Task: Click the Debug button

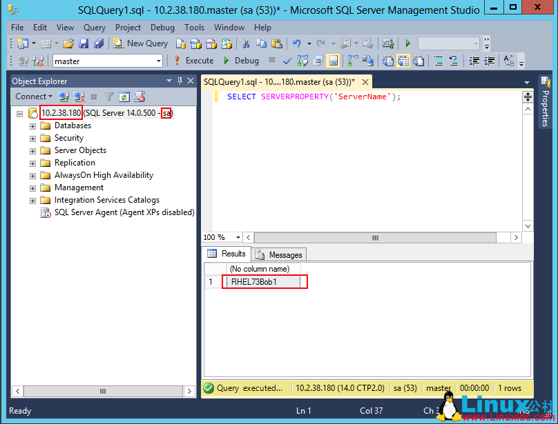Action: 247,61
